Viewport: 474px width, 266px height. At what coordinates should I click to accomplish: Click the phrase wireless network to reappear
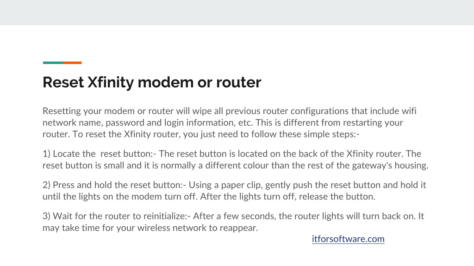(197, 228)
